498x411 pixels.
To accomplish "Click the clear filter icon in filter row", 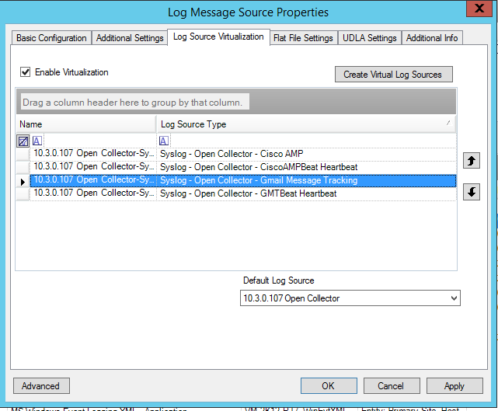I will pyautogui.click(x=23, y=141).
